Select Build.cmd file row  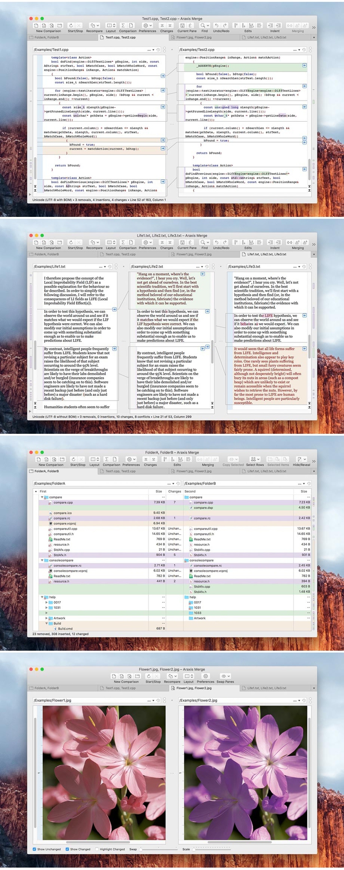tap(102, 628)
